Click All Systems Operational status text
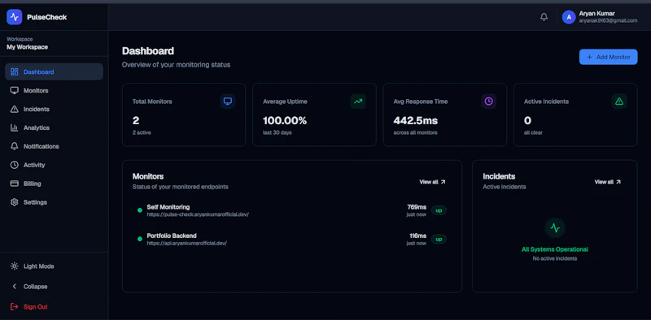This screenshot has height=320, width=651. pos(555,249)
